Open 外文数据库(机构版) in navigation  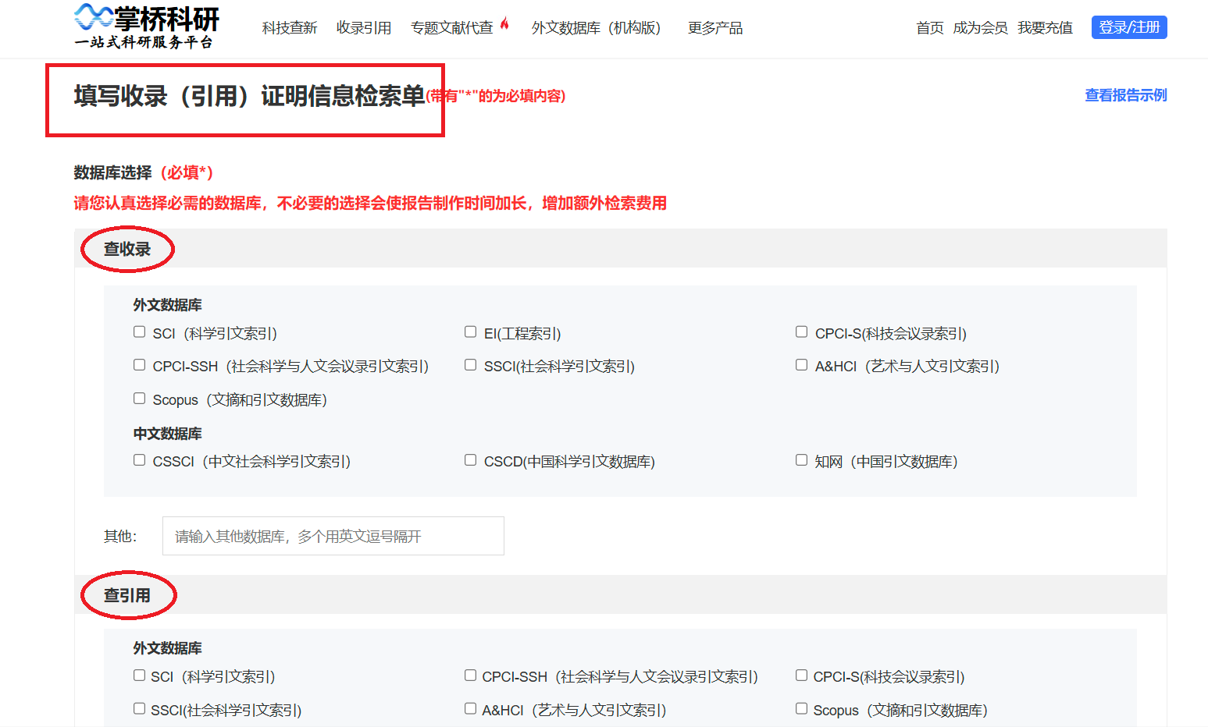(x=596, y=27)
